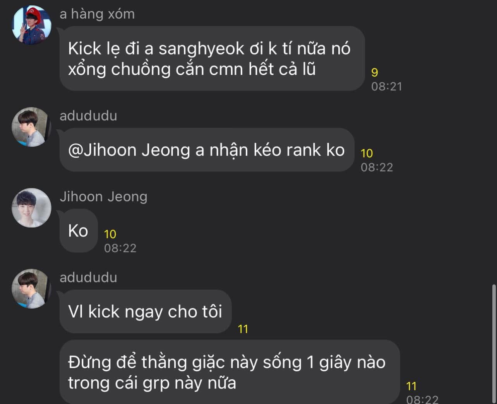Image resolution: width=497 pixels, height=404 pixels.
Task: Click the chat scrollbar thumb
Action: tap(494, 344)
